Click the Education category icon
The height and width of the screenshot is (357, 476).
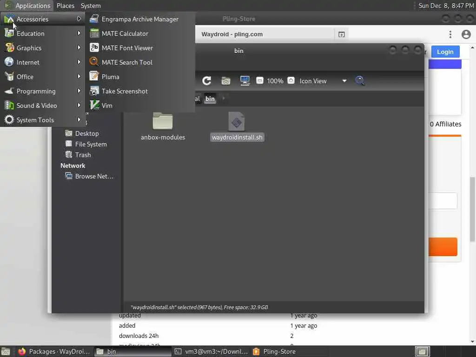coord(9,33)
